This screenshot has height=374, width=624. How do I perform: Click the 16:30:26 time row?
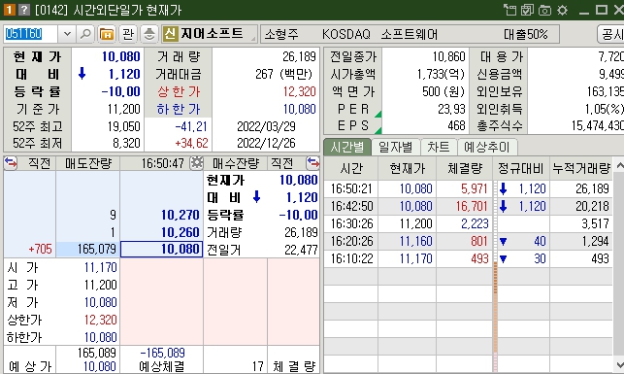pos(468,223)
